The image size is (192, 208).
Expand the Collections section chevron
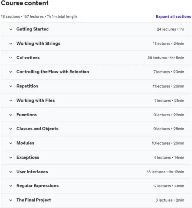(x=11, y=58)
